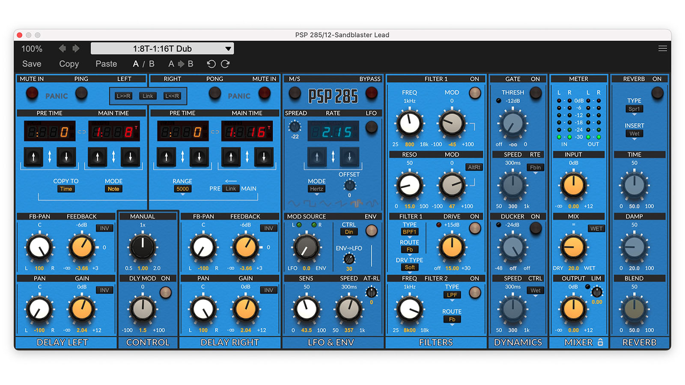This screenshot has height=385, width=685.
Task: Change FILTER 1 TYPE from BPF1
Action: [409, 231]
